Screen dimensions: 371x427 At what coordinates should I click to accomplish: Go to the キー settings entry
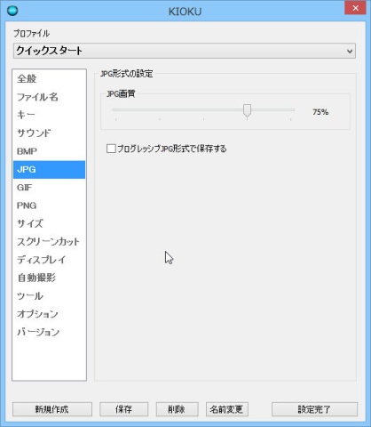pos(49,115)
